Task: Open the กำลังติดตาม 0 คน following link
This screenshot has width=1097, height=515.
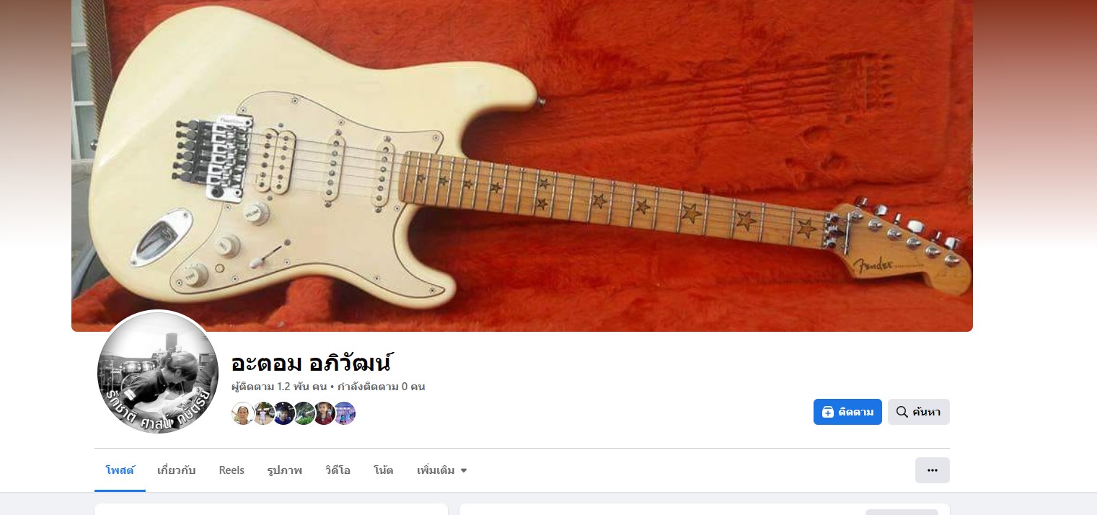Action: pyautogui.click(x=381, y=387)
